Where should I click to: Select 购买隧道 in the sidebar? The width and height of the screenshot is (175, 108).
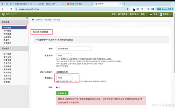point(14,27)
